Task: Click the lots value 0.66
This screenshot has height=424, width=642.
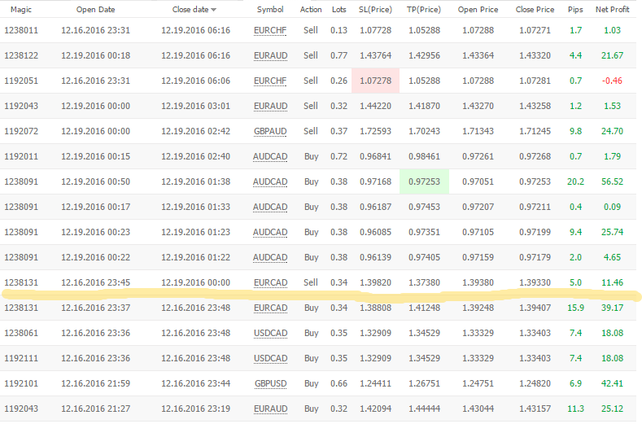Action: point(339,383)
